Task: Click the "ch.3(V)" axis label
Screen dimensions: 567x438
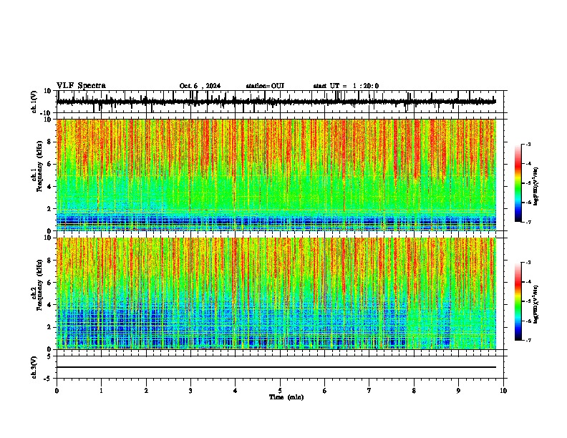Action: point(34,368)
